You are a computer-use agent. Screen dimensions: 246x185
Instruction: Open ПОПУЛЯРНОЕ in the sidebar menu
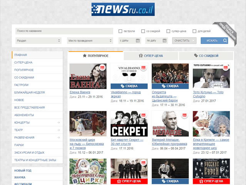(x=37, y=70)
